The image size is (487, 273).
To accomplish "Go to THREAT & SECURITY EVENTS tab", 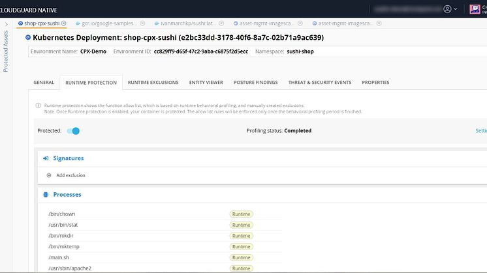I will click(320, 83).
